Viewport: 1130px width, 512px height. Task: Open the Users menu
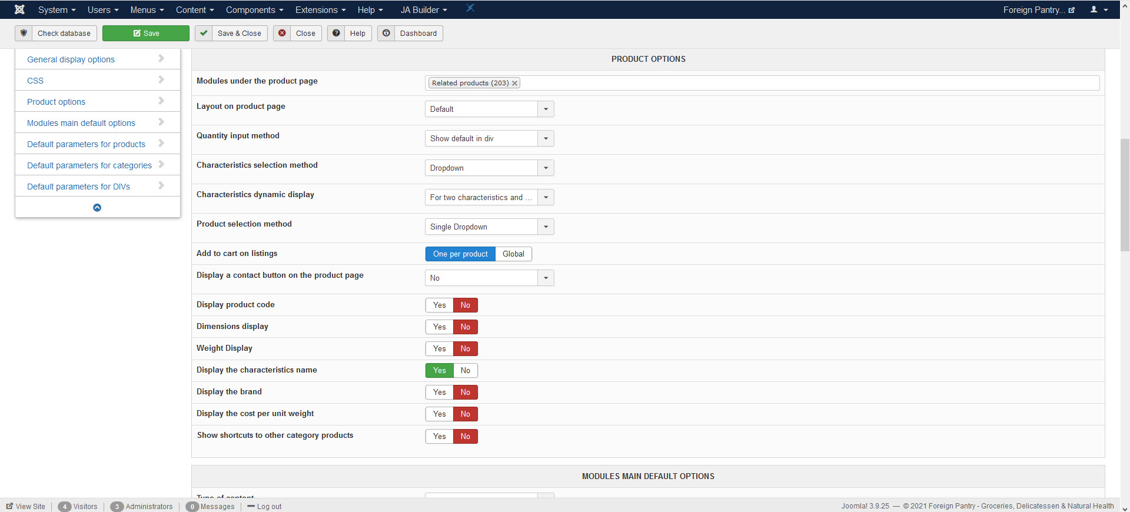click(103, 9)
